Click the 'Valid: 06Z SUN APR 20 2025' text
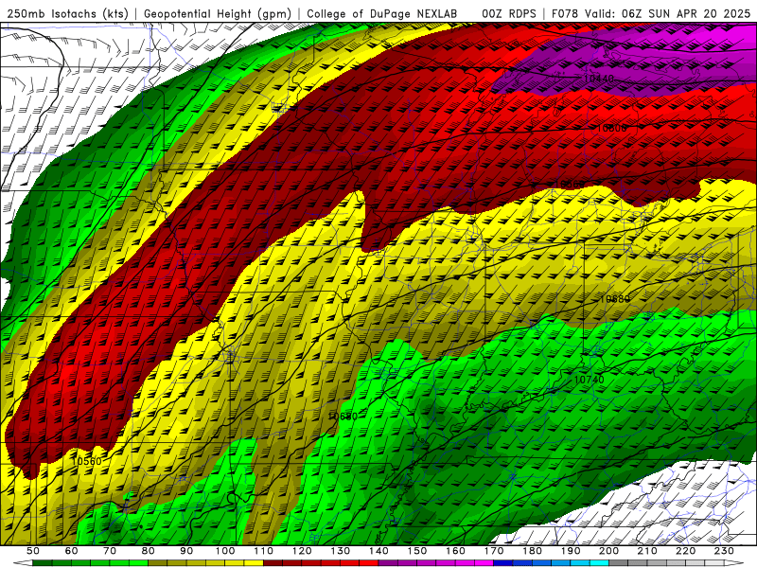757x568 pixels. (x=667, y=13)
